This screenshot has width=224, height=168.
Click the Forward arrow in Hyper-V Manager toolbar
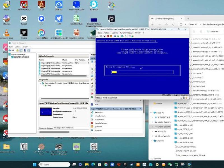click(x=13, y=50)
